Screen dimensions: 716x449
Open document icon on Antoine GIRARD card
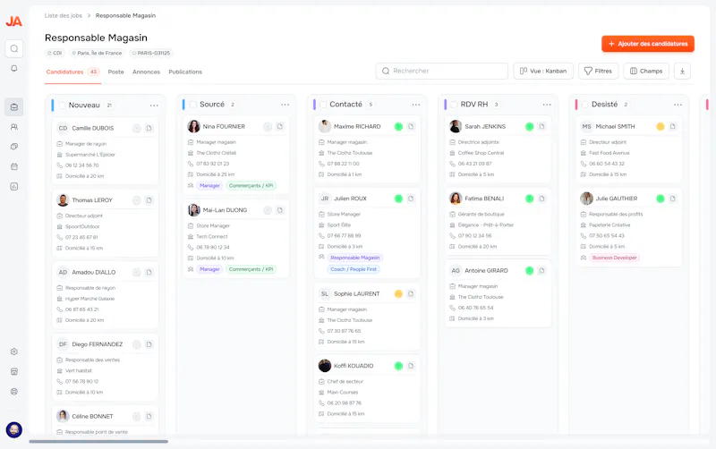(x=542, y=271)
